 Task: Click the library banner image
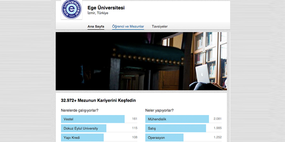coord(141,61)
